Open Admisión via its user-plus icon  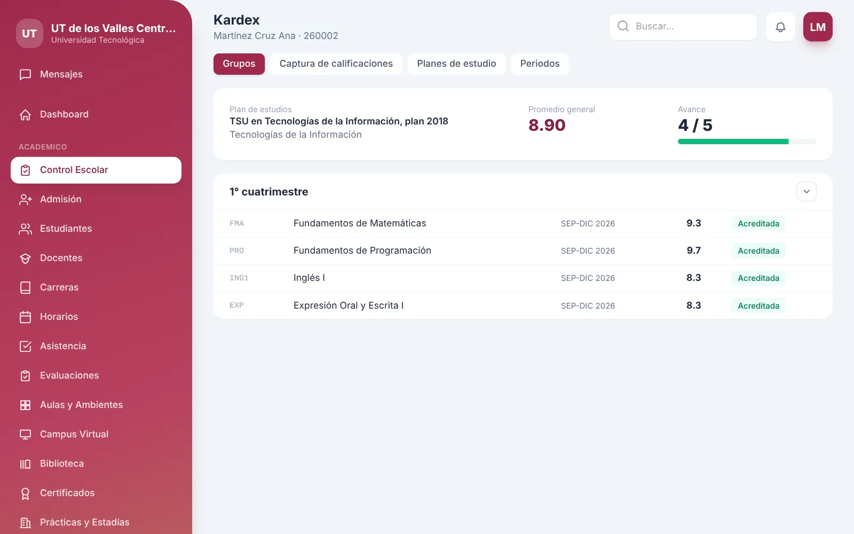click(x=25, y=199)
